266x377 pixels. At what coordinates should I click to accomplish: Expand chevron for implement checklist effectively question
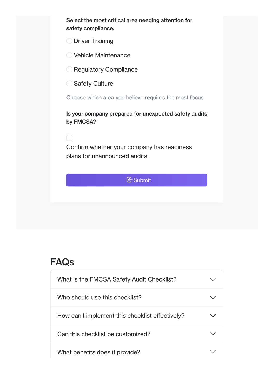[213, 316]
